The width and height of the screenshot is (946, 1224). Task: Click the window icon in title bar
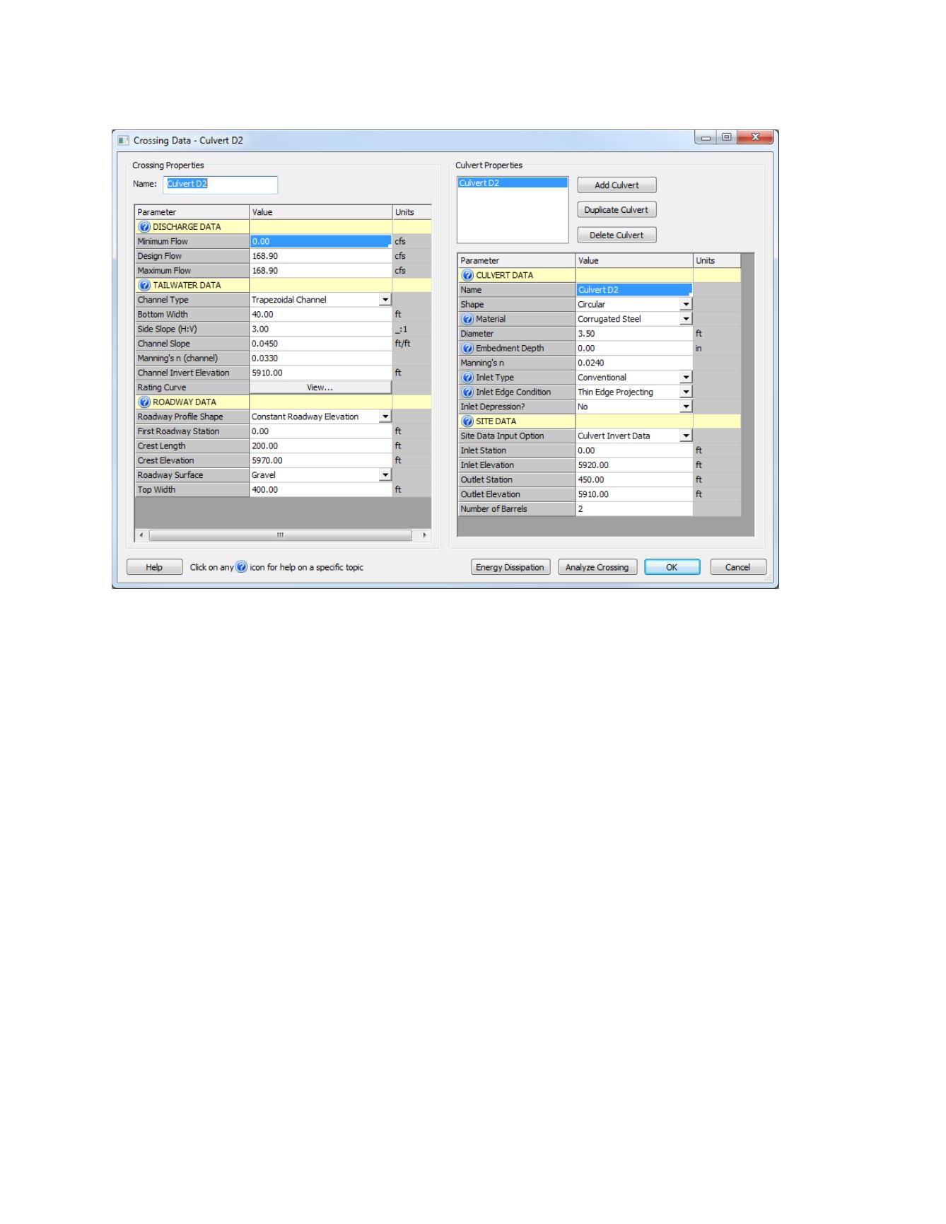(124, 140)
